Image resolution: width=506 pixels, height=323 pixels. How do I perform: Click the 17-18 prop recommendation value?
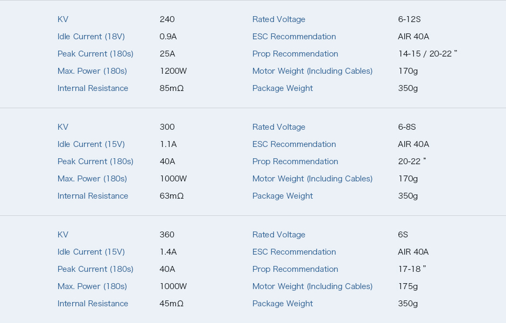coord(412,269)
